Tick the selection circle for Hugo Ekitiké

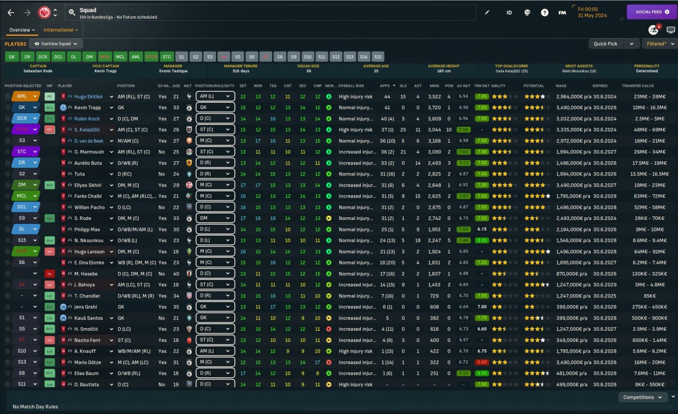(7, 96)
